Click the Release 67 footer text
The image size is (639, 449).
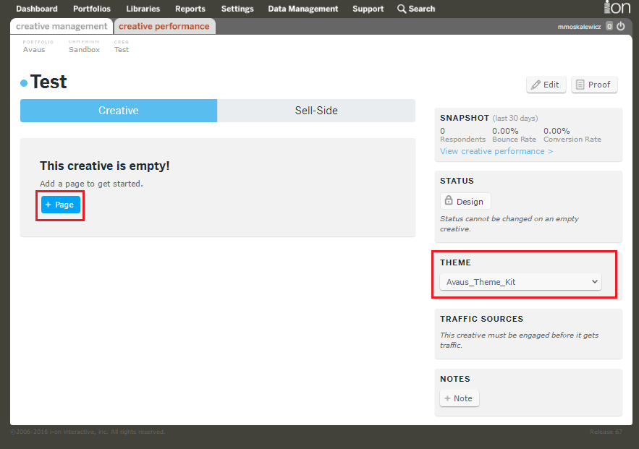pos(606,432)
